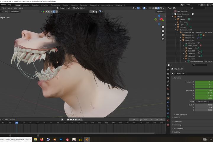Click the play animation button

76,120
